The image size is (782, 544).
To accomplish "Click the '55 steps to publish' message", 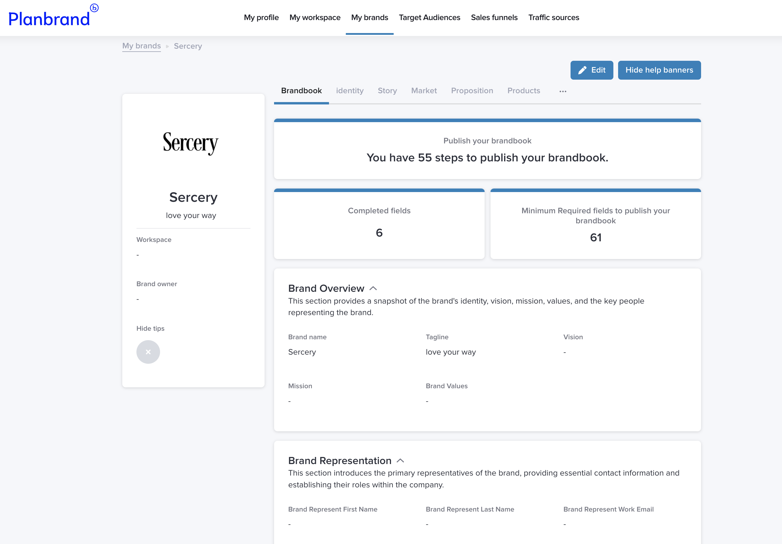I will (487, 158).
